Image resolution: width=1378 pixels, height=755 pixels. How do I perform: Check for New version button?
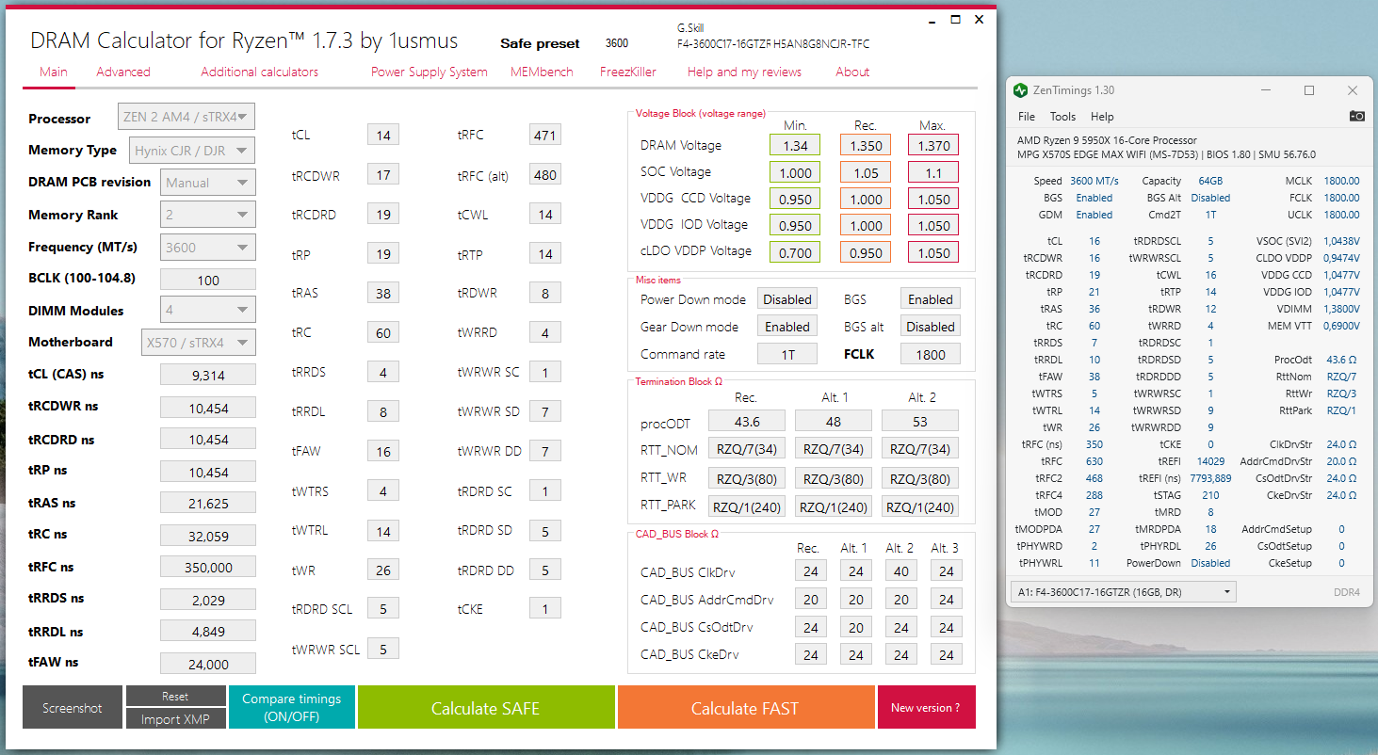coord(926,708)
